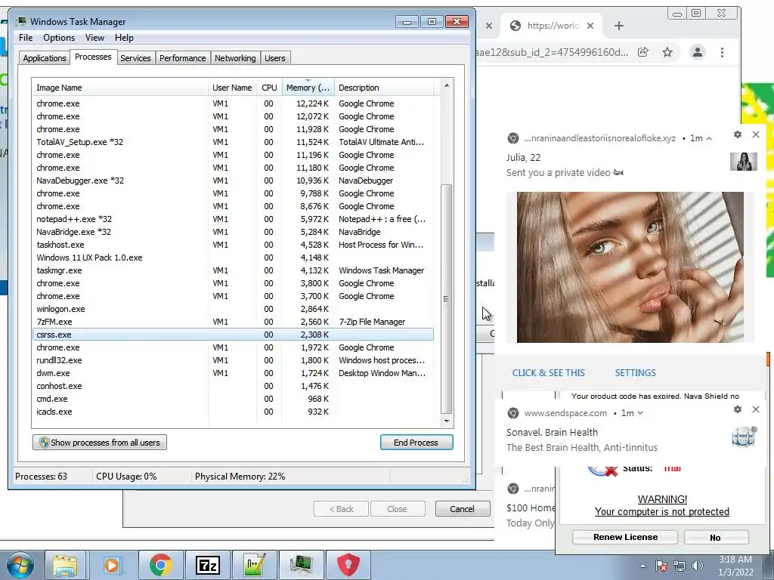Select rundll32.exe process row
The image size is (774, 580).
click(x=233, y=360)
